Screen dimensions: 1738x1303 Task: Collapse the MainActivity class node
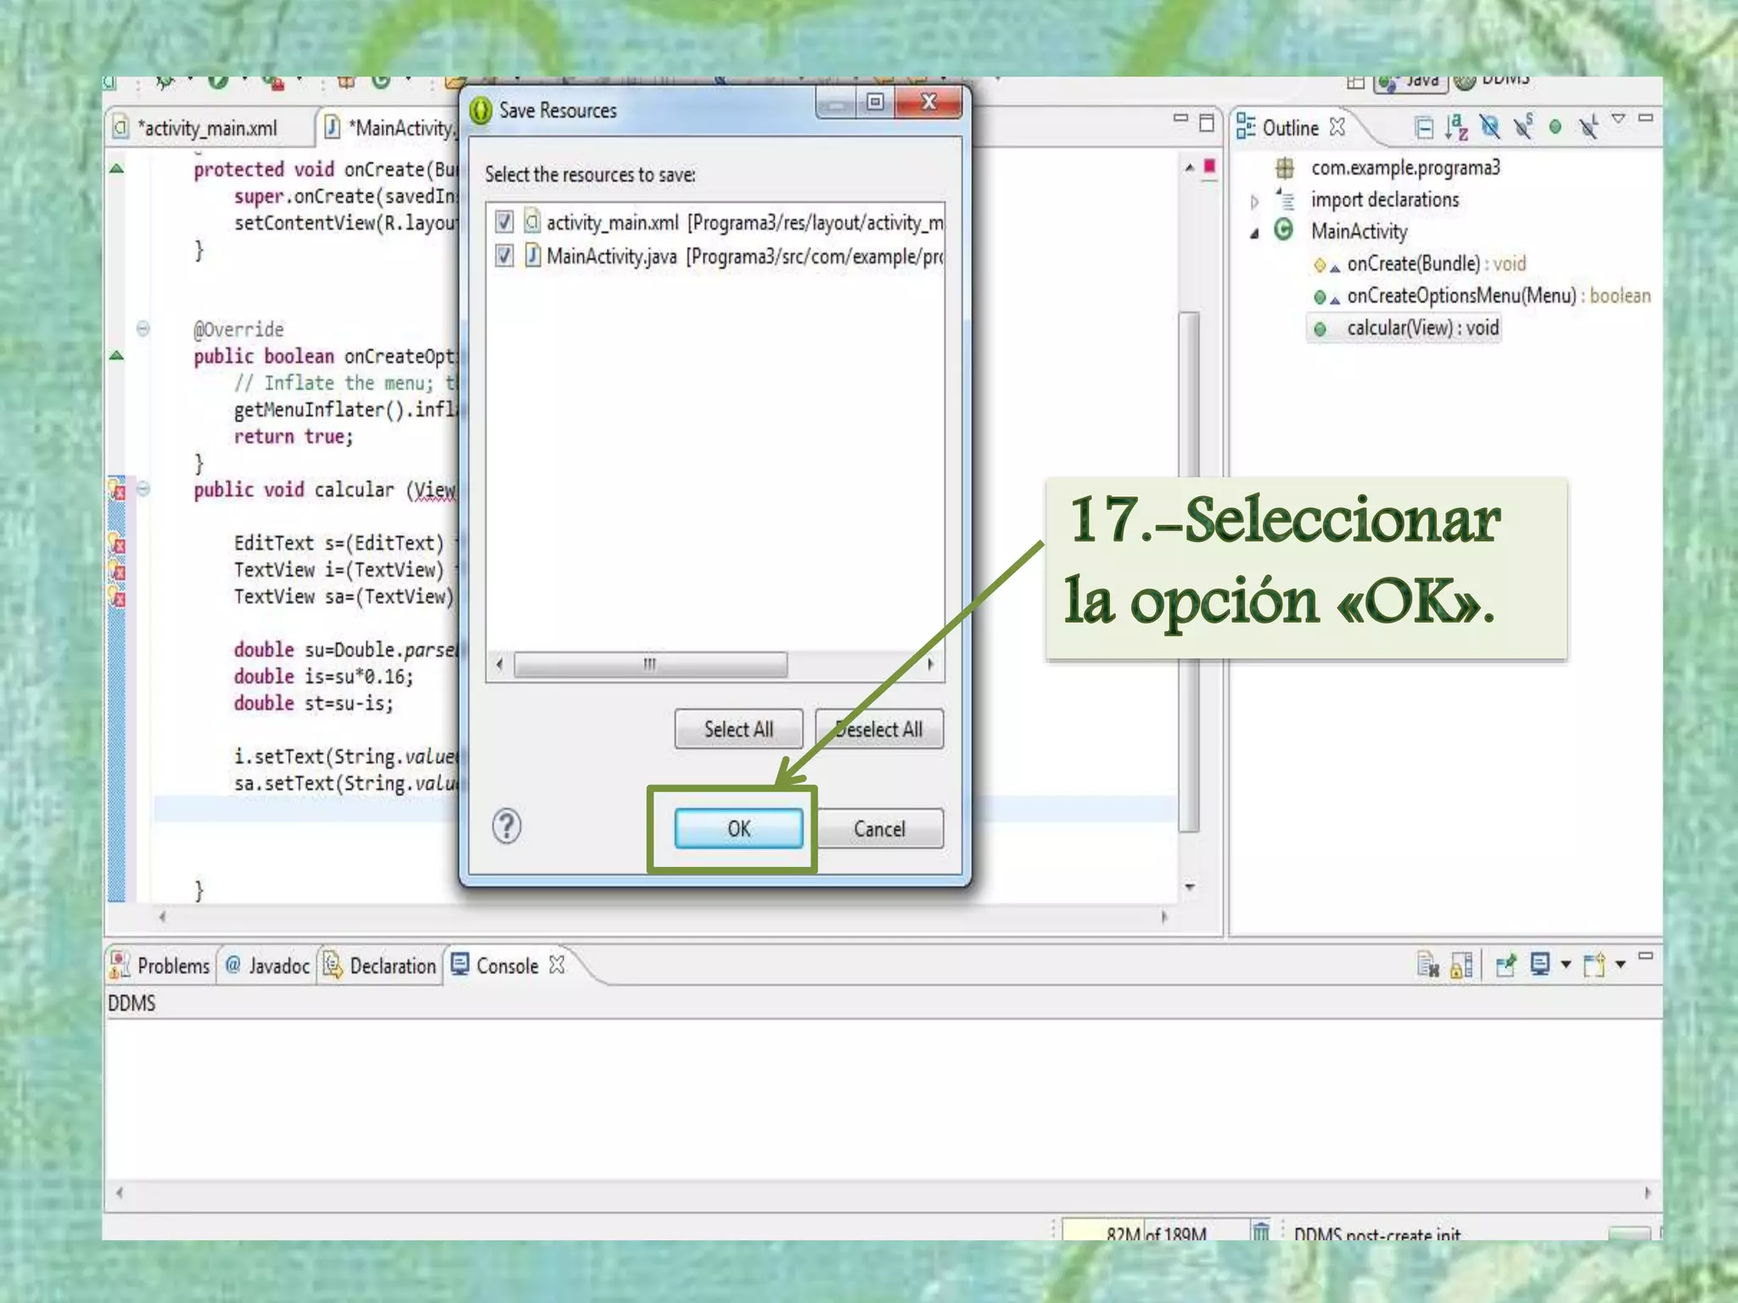point(1254,233)
